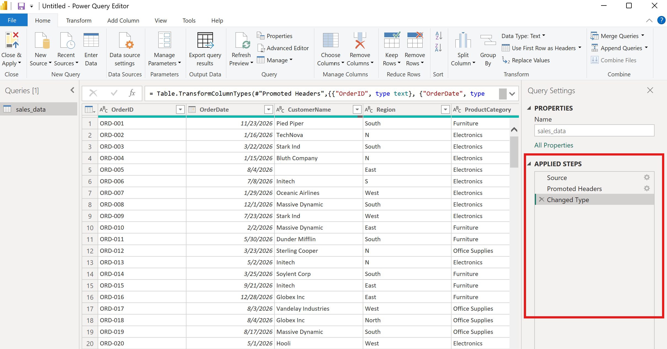Image resolution: width=667 pixels, height=349 pixels.
Task: Switch to the Transform tab
Action: coord(79,20)
